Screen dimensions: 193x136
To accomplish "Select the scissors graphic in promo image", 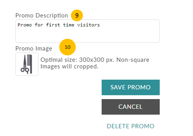I will (25, 64).
